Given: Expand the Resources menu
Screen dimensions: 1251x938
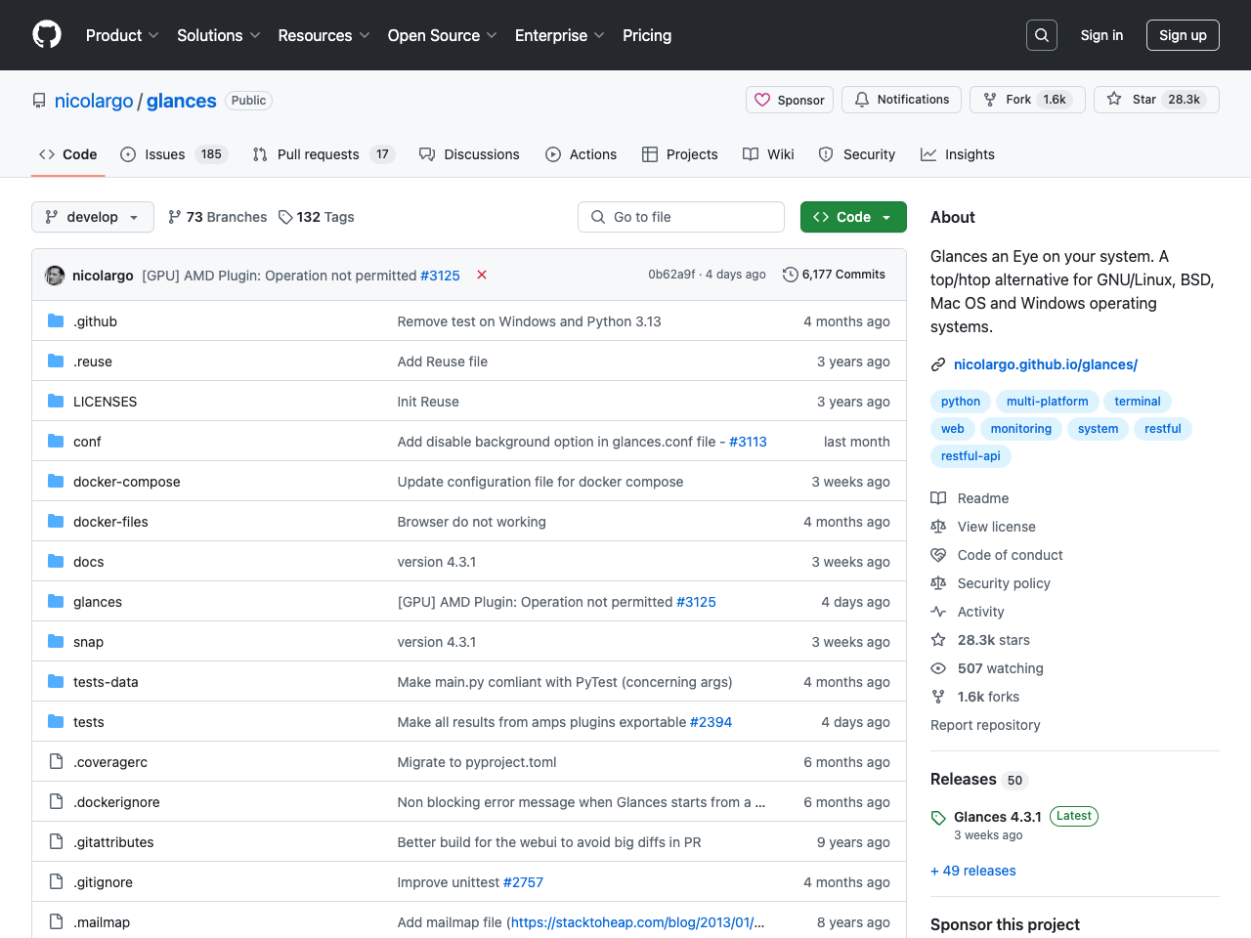Looking at the screenshot, I should [x=324, y=35].
